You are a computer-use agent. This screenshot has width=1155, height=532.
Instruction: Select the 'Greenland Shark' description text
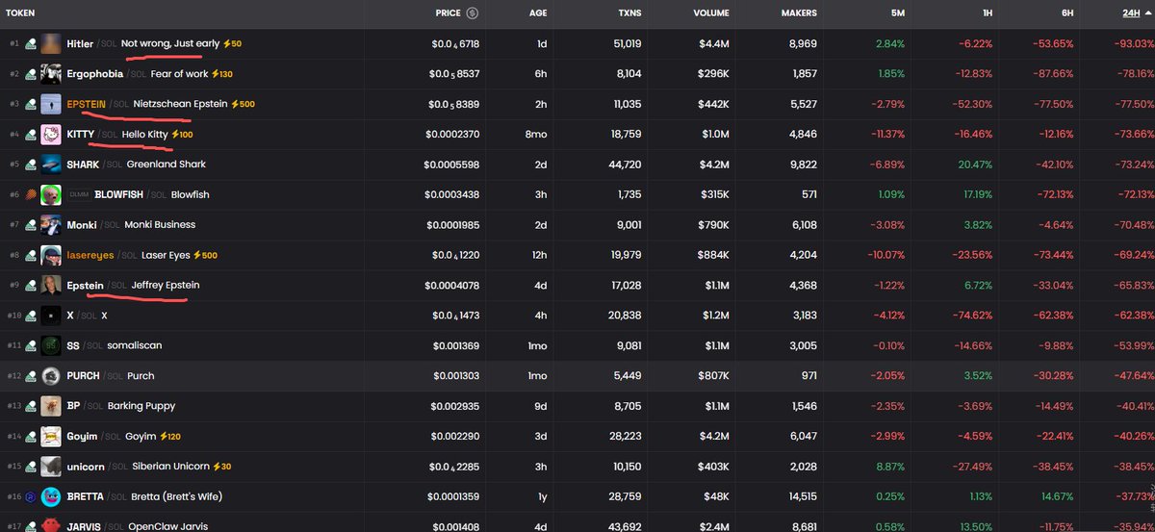pyautogui.click(x=167, y=165)
